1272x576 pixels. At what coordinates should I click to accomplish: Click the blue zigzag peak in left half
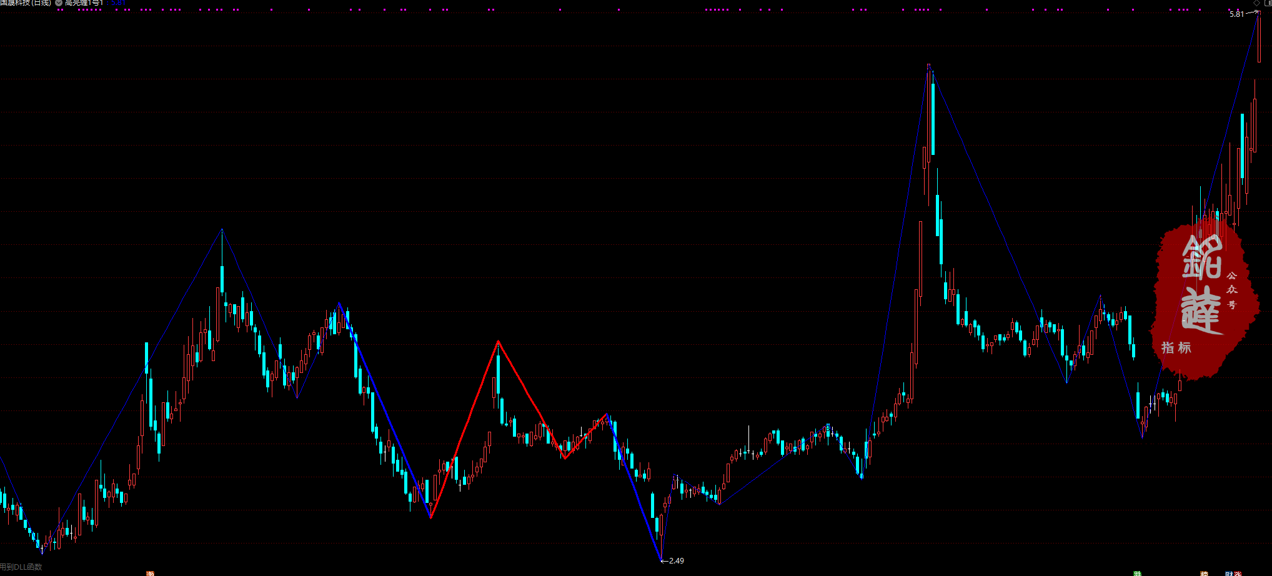(x=222, y=230)
